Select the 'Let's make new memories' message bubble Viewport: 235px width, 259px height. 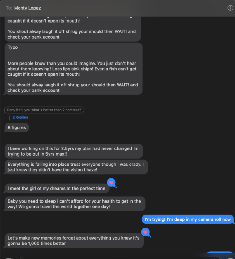[74, 241]
